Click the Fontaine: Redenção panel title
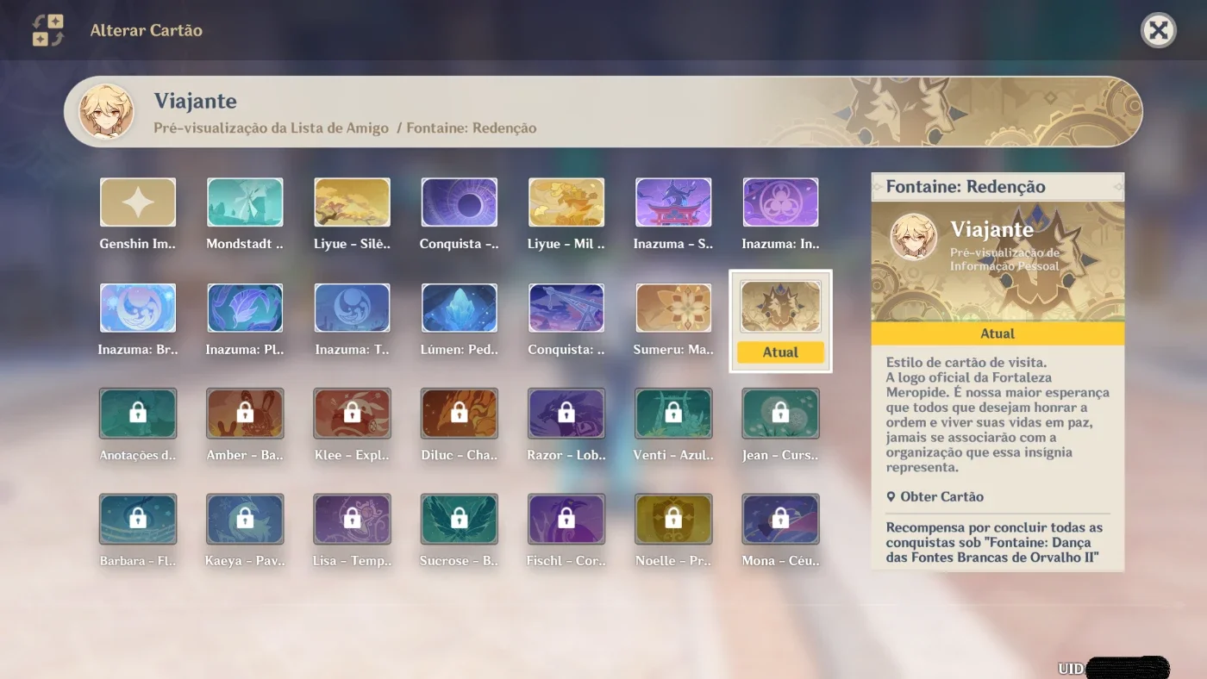1207x679 pixels. (966, 187)
